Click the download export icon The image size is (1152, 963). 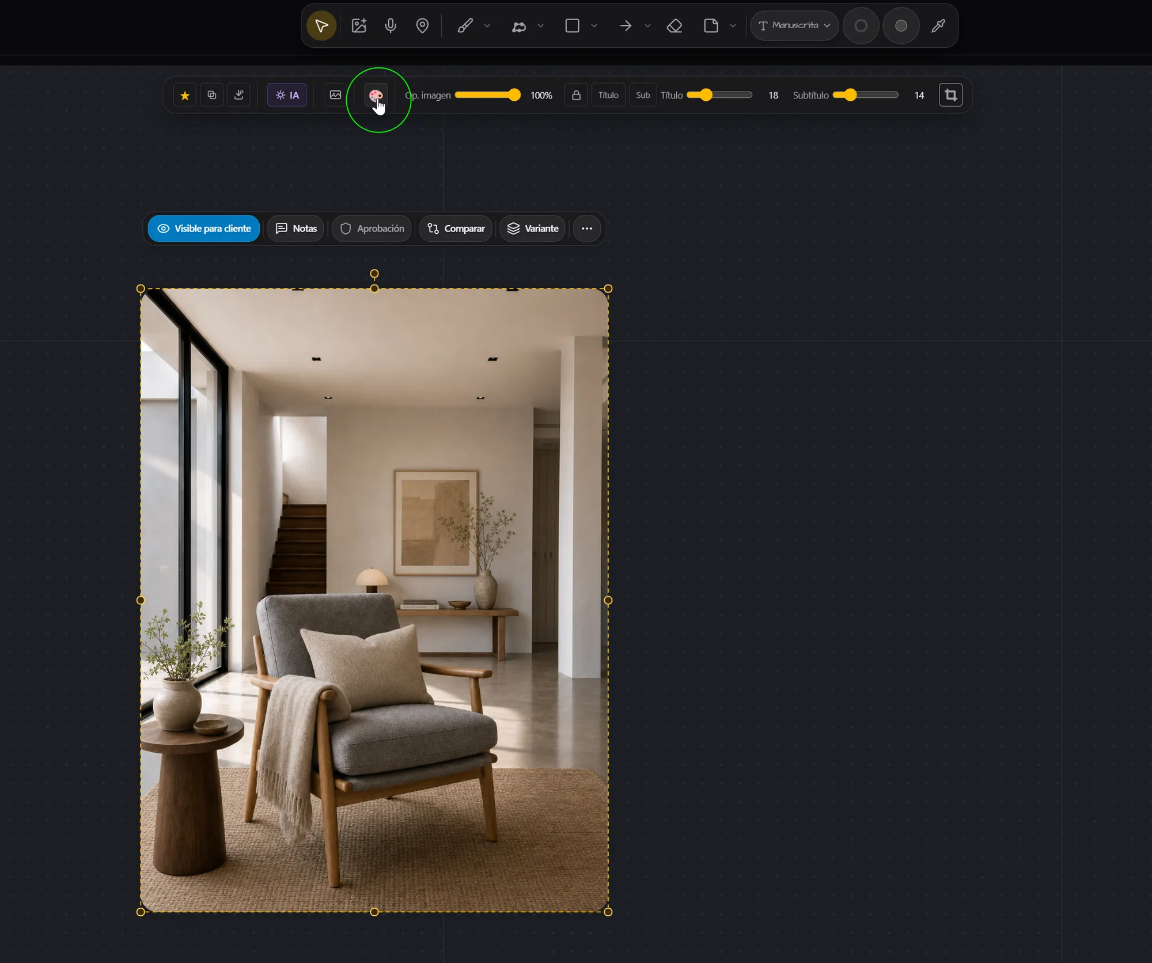click(x=239, y=95)
